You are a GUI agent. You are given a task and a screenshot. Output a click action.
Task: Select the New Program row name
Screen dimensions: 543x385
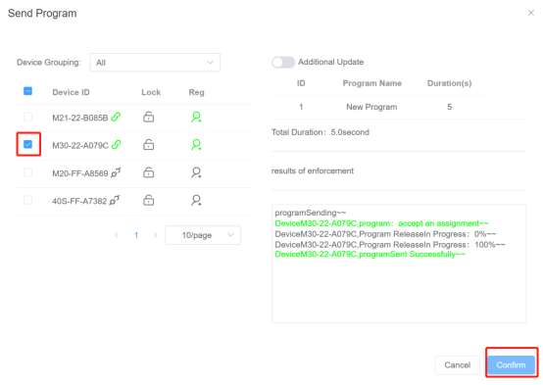coord(371,107)
